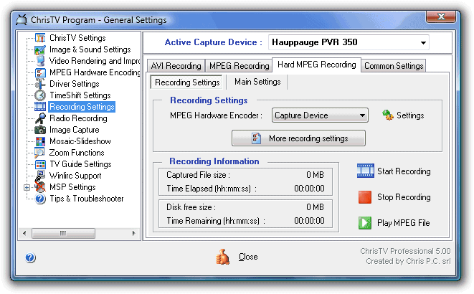Click the Image Capture camera icon

pyautogui.click(x=40, y=130)
